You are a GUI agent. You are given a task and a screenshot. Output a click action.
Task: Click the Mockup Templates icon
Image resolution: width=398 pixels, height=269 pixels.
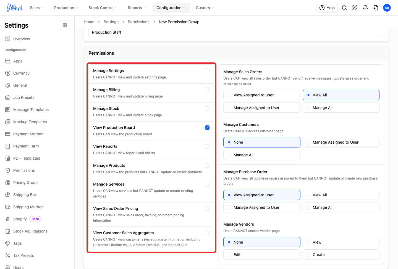pos(8,122)
